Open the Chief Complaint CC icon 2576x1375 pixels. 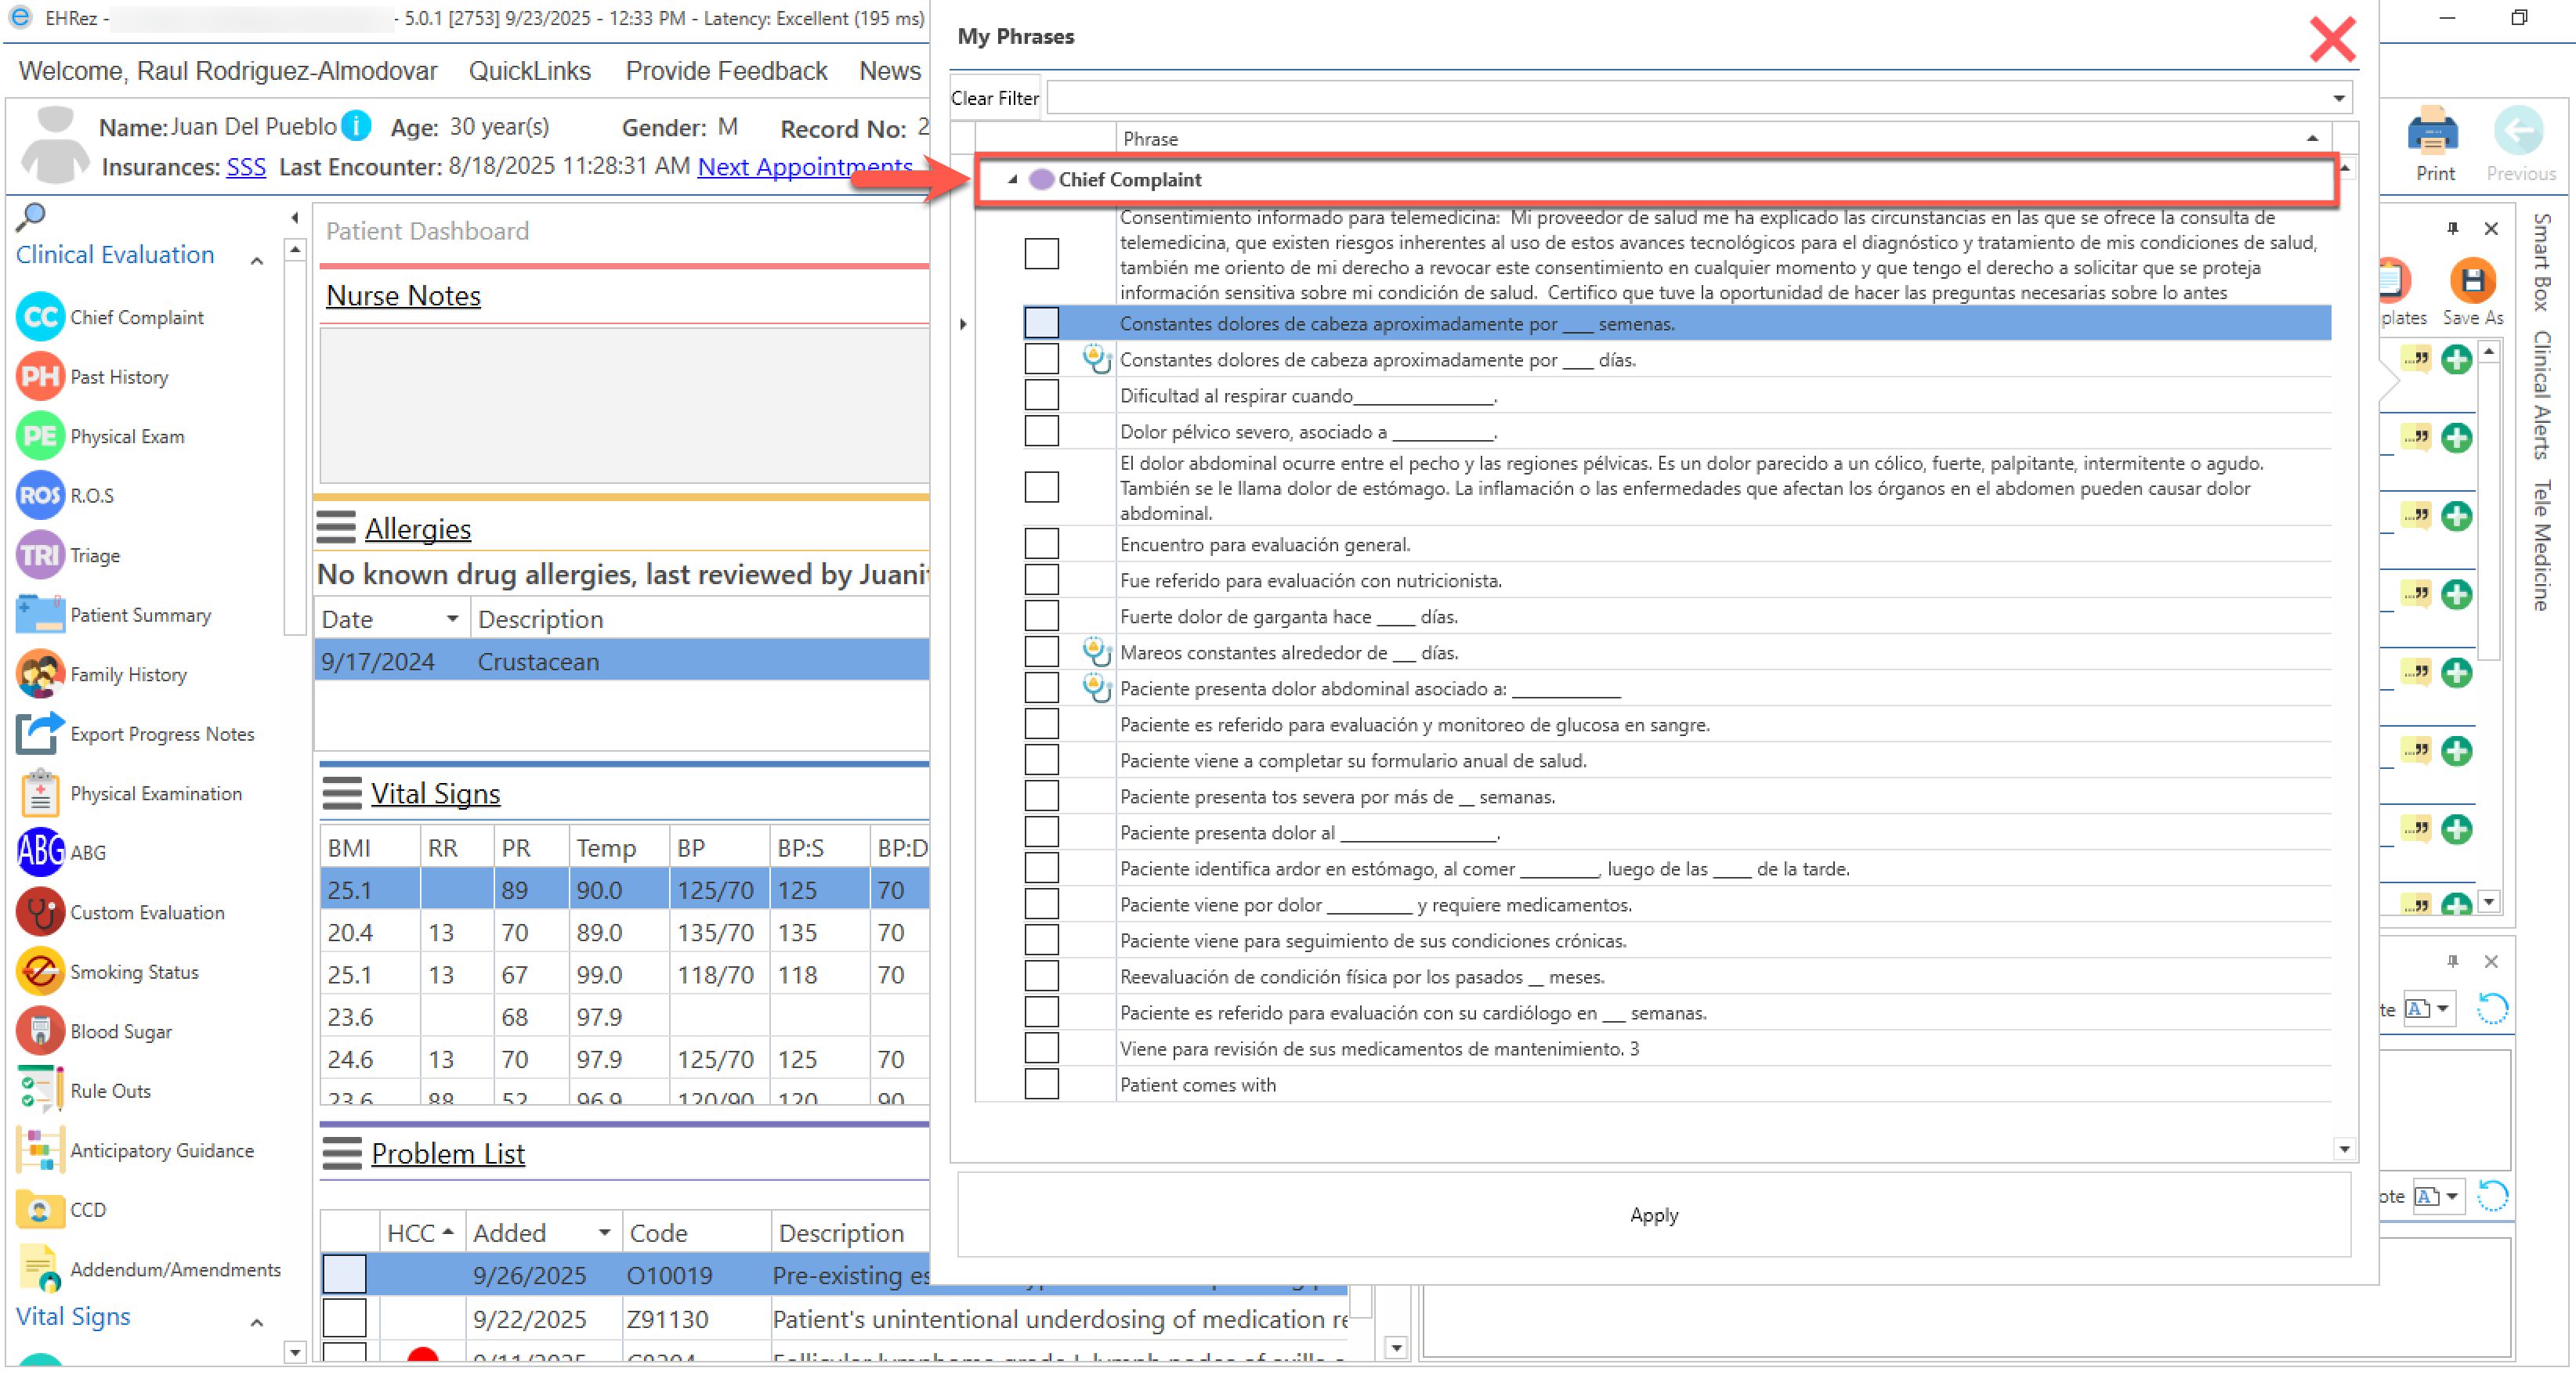[40, 318]
